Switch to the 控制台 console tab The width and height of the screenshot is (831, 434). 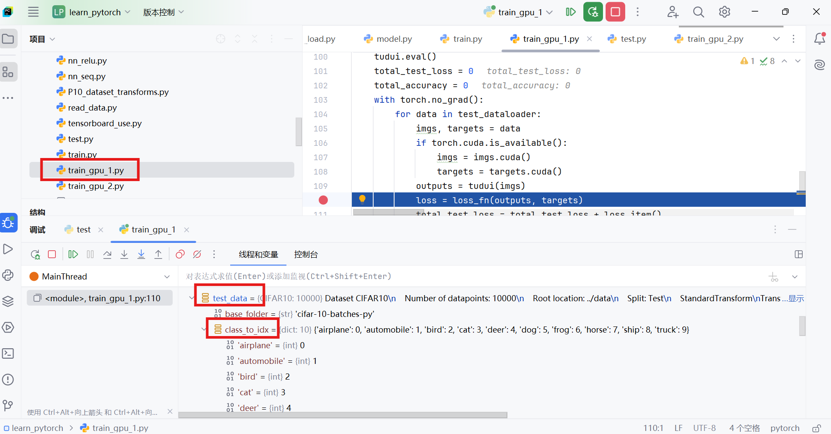(x=306, y=255)
